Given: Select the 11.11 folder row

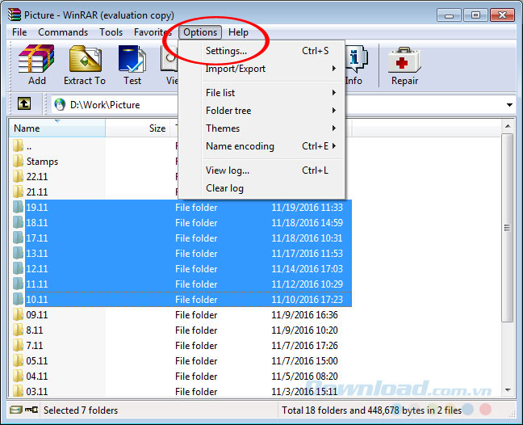Looking at the screenshot, I should coord(182,284).
